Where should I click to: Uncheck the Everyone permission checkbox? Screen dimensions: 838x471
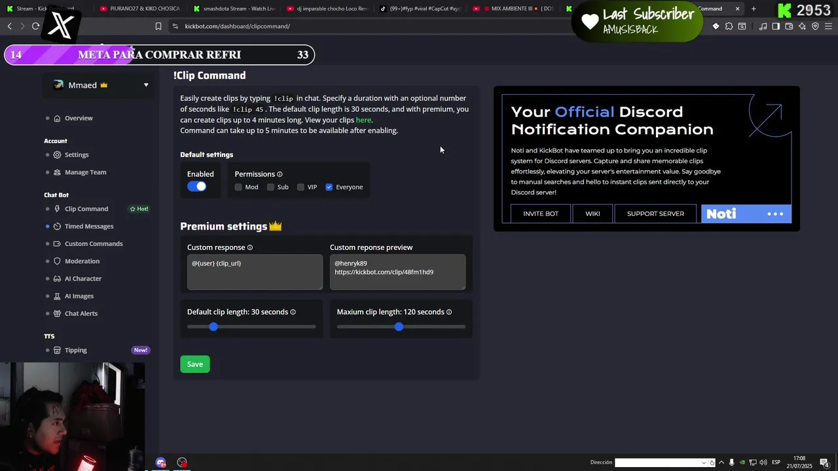(329, 187)
